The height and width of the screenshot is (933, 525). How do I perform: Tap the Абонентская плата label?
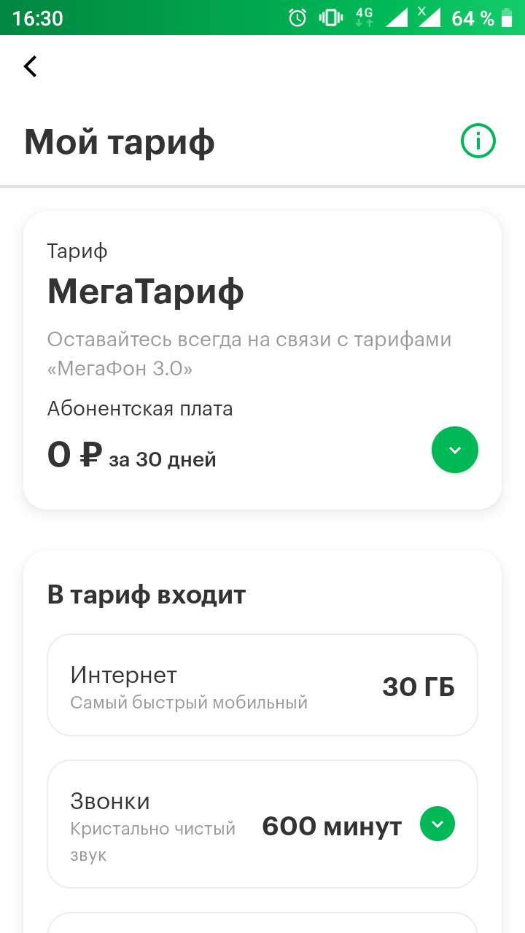[140, 409]
